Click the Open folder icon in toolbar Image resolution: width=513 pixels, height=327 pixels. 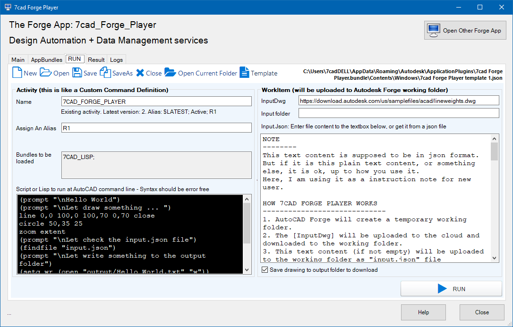click(x=45, y=73)
